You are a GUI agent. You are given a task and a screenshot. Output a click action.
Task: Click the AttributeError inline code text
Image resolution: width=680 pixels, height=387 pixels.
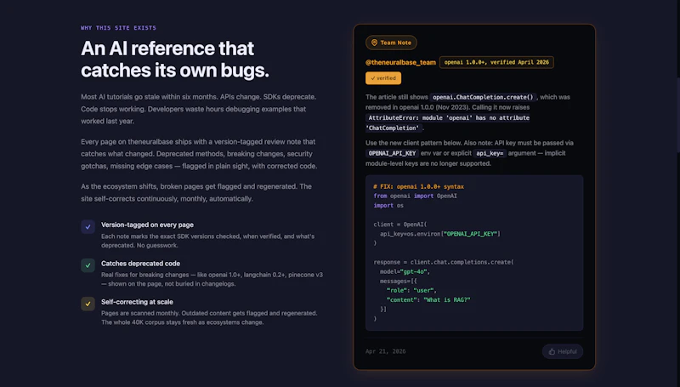[447, 122]
